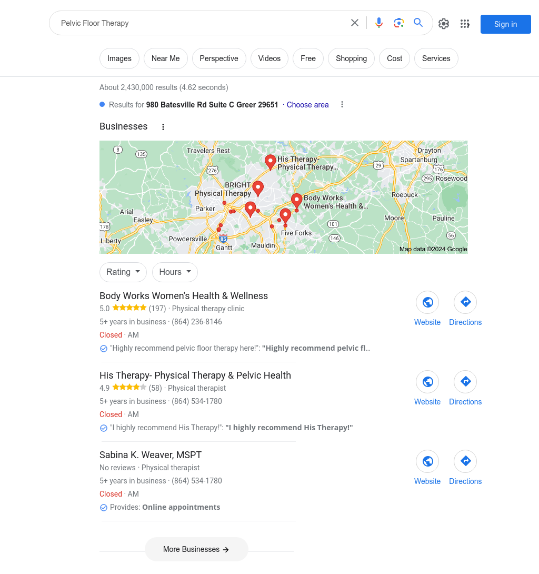Expand the Hours filter dropdown
Viewport: 539px width, 574px height.
click(x=175, y=272)
